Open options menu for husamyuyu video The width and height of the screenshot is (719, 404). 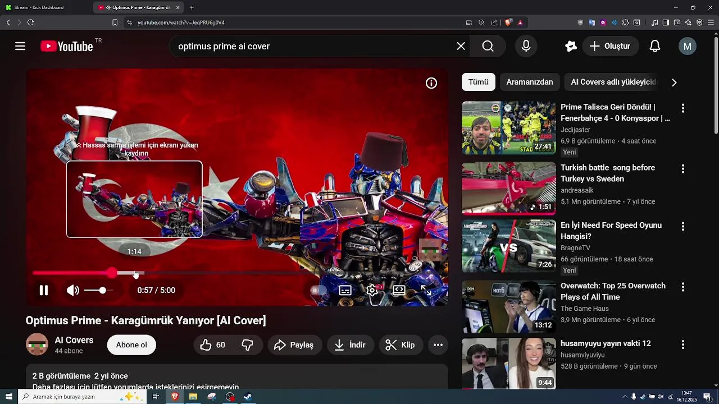(x=683, y=345)
